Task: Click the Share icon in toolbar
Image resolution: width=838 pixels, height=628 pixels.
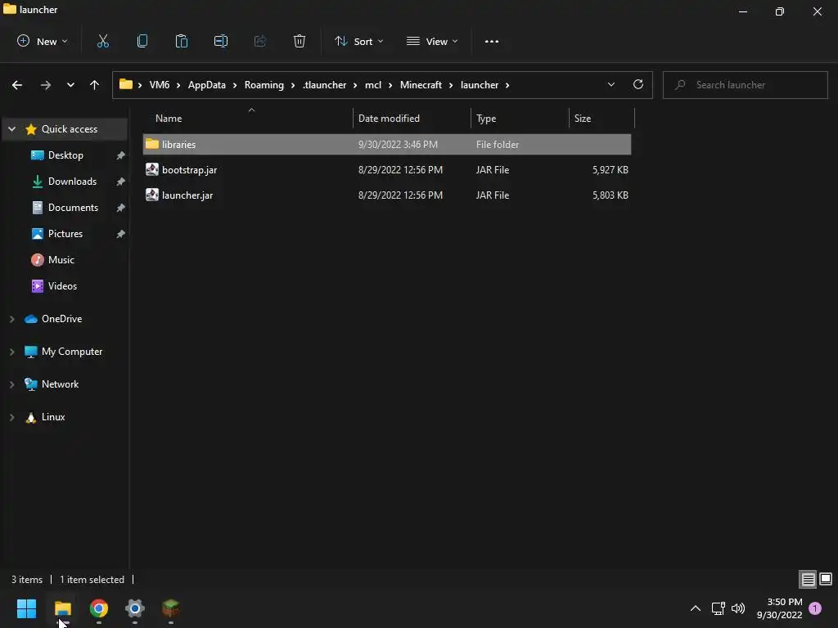Action: [x=260, y=41]
